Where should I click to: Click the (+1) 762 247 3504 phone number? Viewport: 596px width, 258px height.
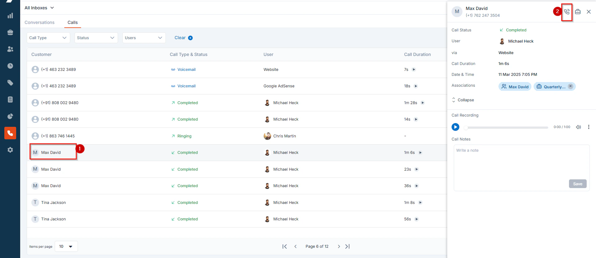[x=483, y=15]
